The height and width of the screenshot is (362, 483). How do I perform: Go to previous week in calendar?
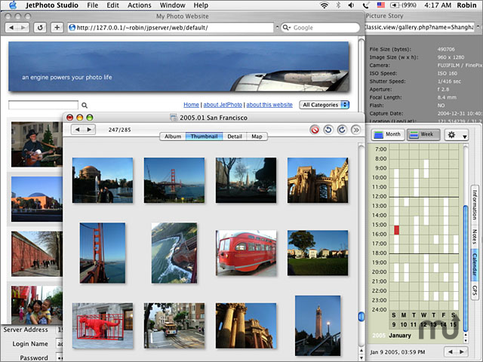coord(451,352)
